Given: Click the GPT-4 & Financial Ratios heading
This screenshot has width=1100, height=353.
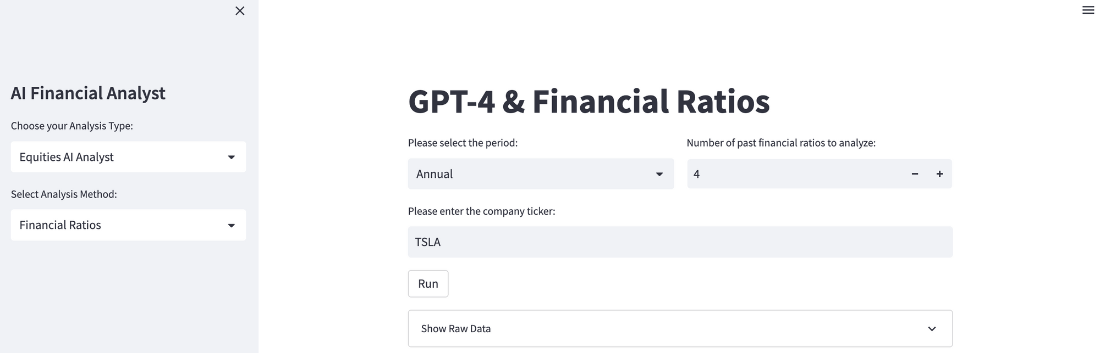Looking at the screenshot, I should pos(588,102).
